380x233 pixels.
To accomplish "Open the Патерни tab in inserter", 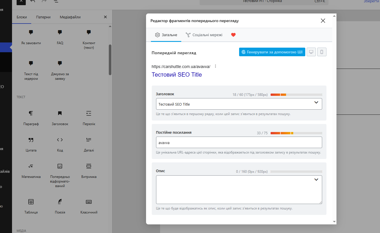I will point(43,17).
